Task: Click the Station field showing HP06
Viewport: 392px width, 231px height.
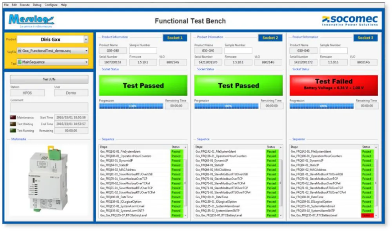Action: pyautogui.click(x=27, y=93)
